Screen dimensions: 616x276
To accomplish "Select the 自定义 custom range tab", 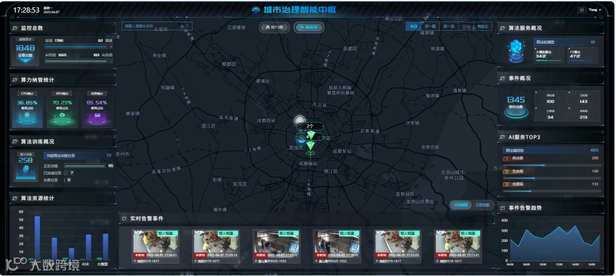I will [483, 26].
